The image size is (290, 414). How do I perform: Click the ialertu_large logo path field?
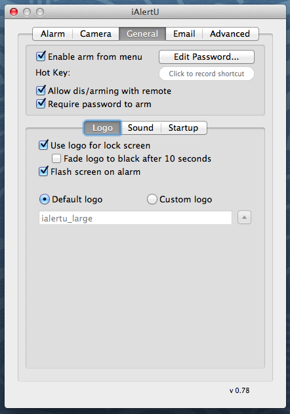[135, 218]
